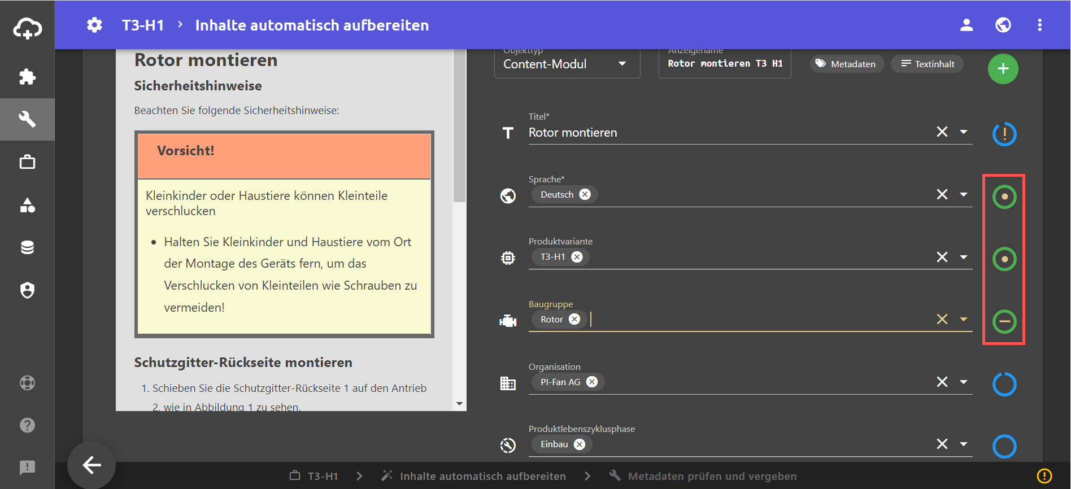Viewport: 1071px width, 489px height.
Task: Click the Sicherheitshinweise subheading
Action: click(198, 86)
